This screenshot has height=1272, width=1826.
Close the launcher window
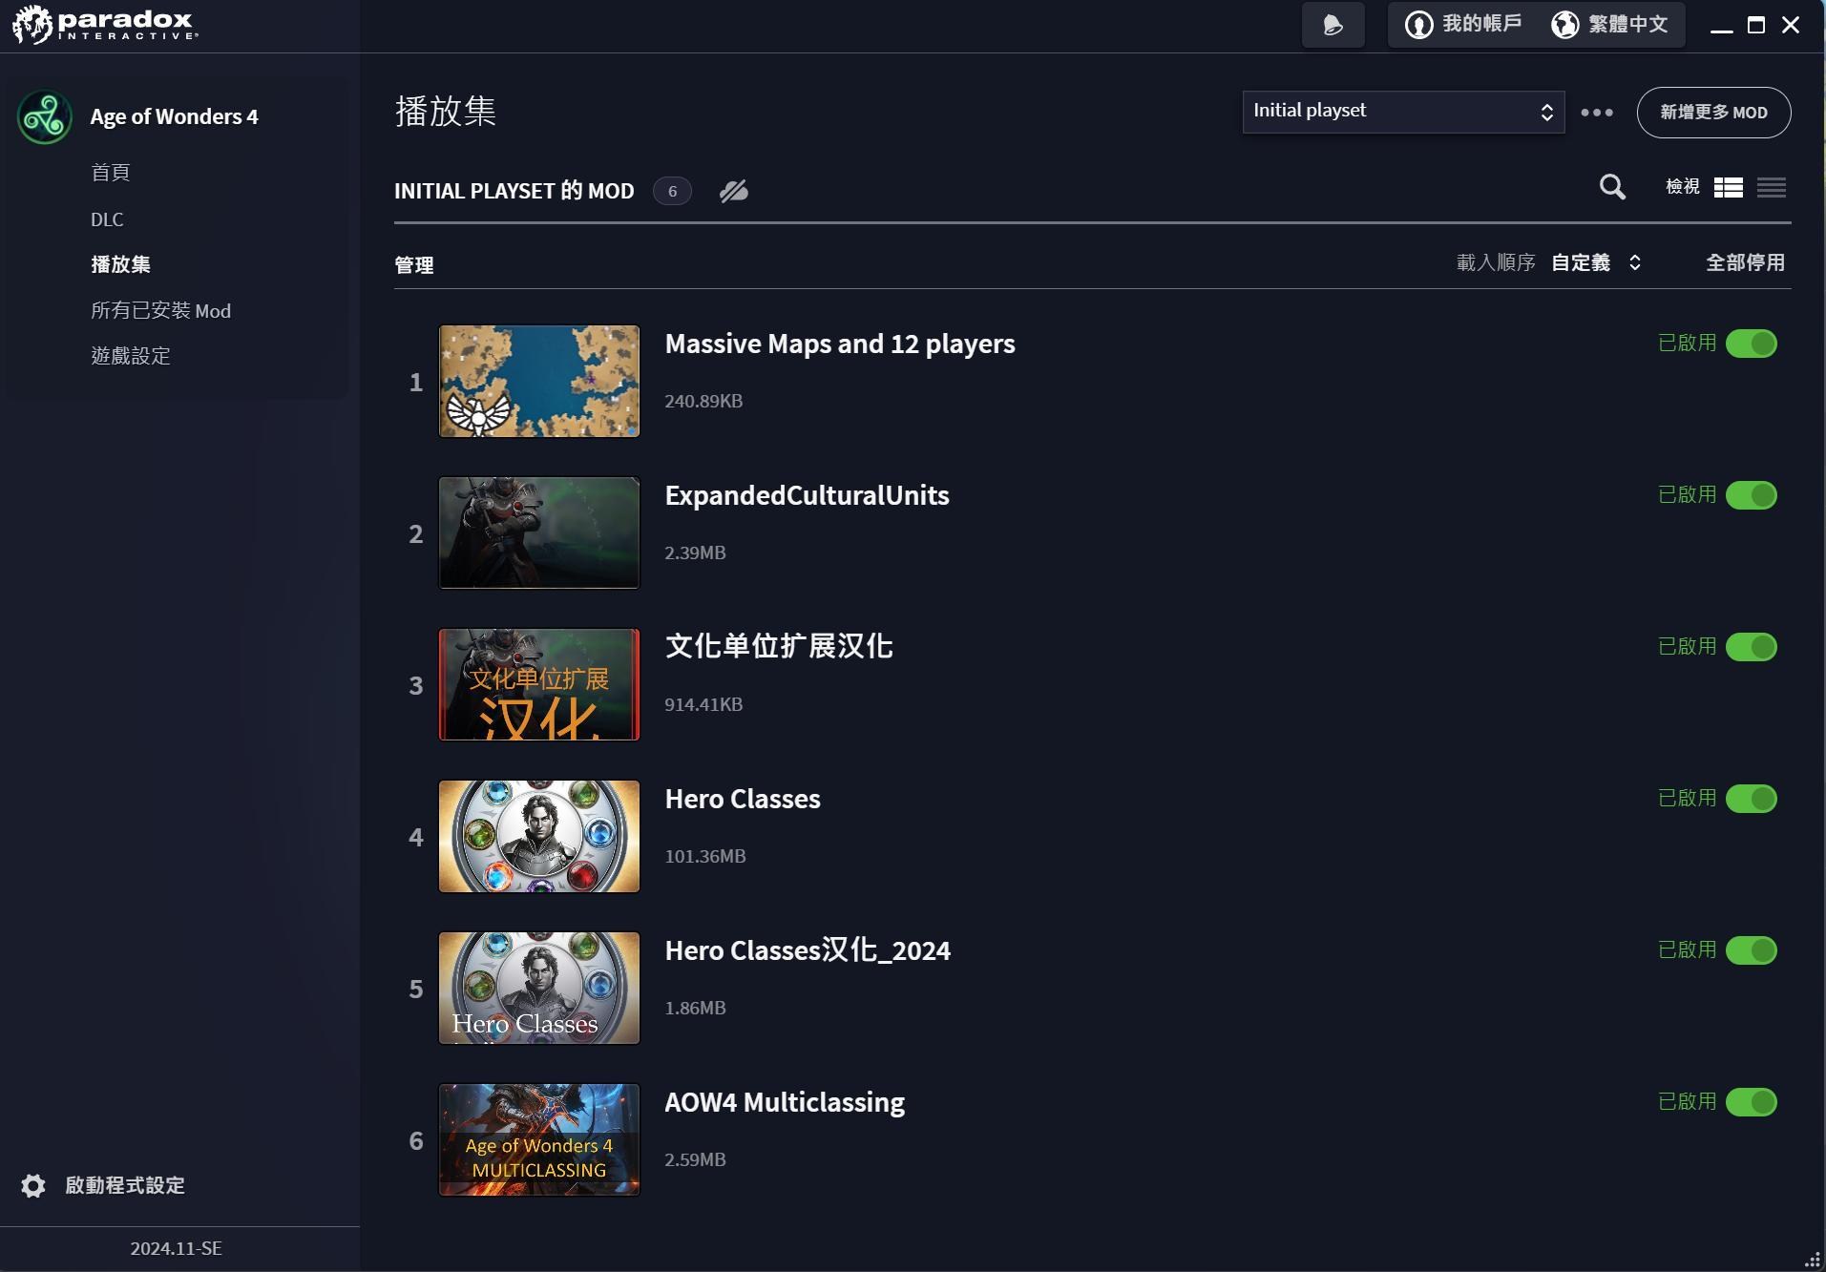1791,25
